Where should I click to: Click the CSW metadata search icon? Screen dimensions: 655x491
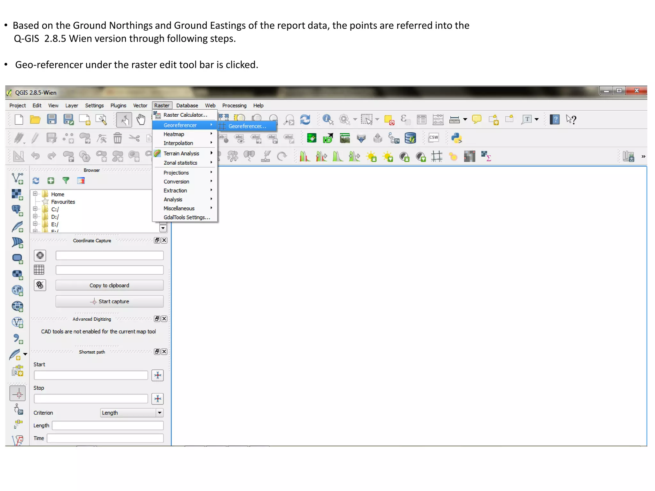pyautogui.click(x=434, y=138)
